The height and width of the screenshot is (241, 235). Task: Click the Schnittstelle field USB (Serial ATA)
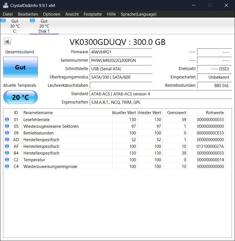click(x=121, y=69)
